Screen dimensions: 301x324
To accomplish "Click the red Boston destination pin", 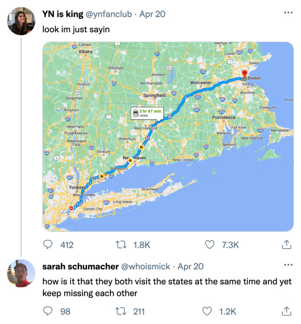I will point(245,75).
